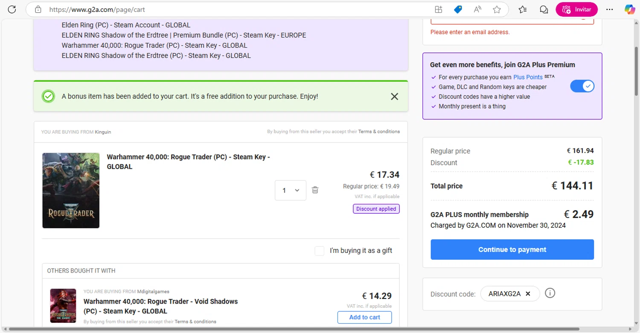Open the Plus Points link
Image resolution: width=640 pixels, height=333 pixels.
528,77
